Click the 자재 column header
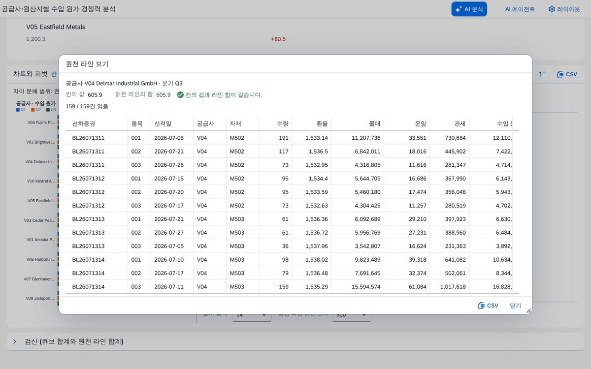Screen dimensions: 591x369 [243, 124]
